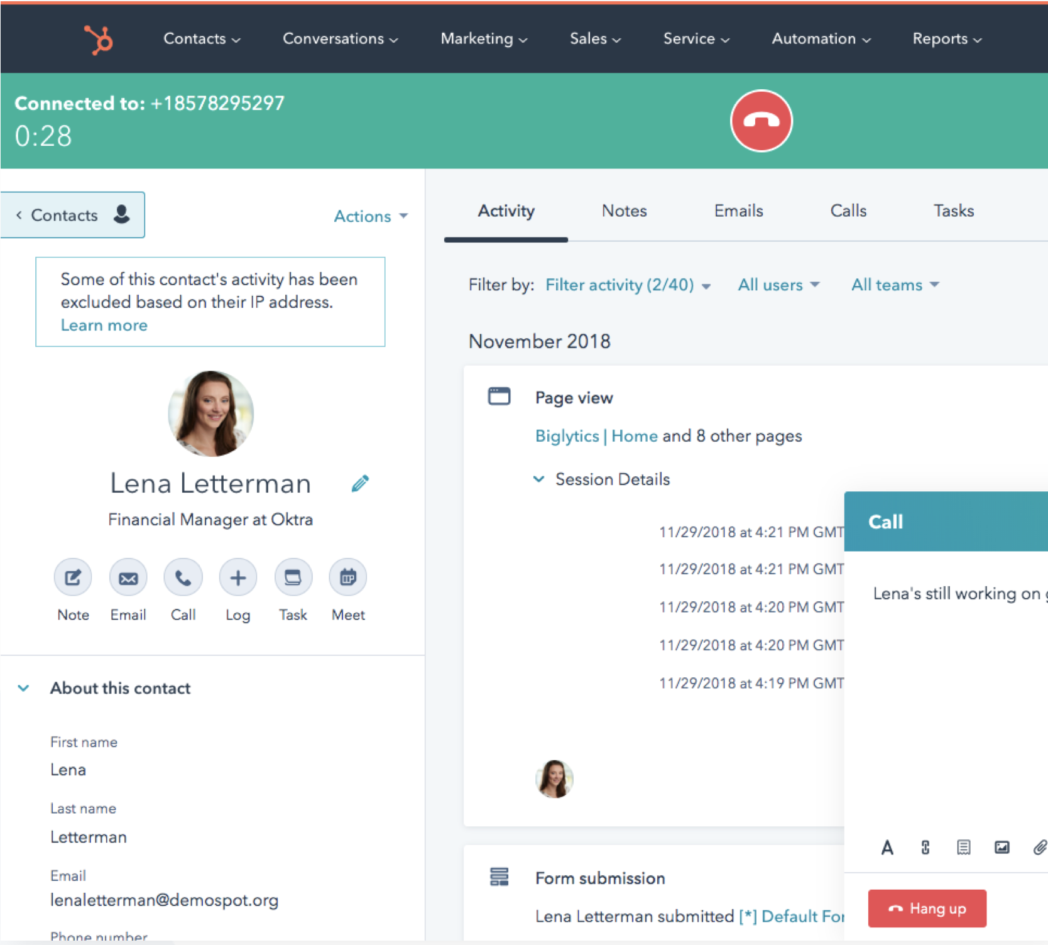Collapse the About this contact section
Screen dimensions: 1048x945
pos(23,688)
